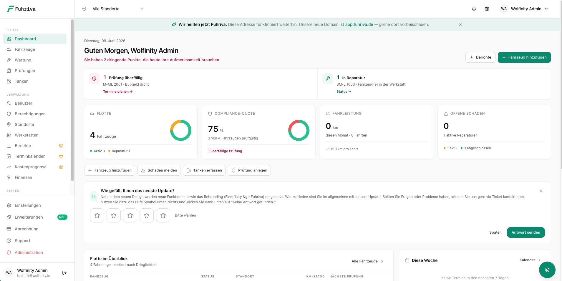The width and height of the screenshot is (562, 281).
Task: Click the location pin icon in header
Action: (x=84, y=9)
